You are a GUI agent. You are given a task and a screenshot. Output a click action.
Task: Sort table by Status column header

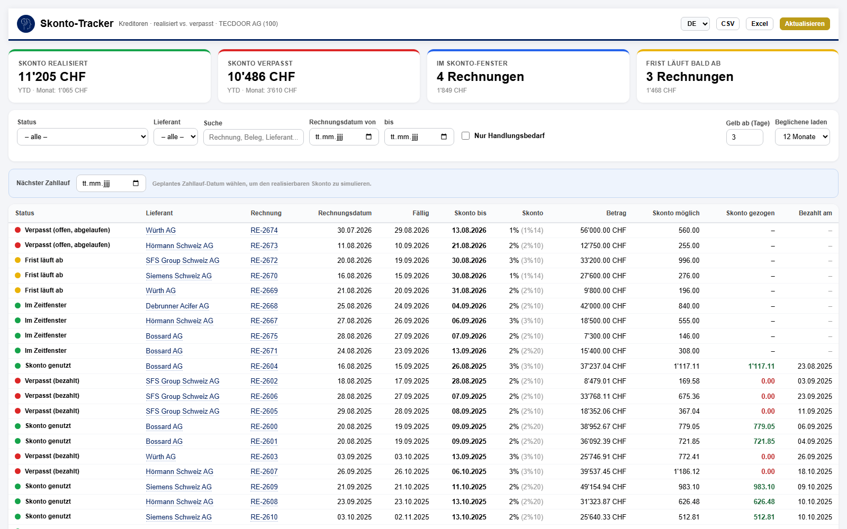coord(25,213)
